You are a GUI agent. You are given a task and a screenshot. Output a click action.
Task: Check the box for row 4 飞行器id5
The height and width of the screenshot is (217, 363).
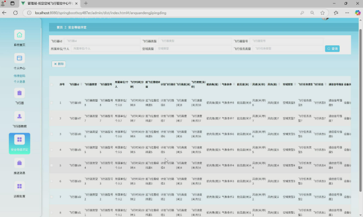point(51,150)
